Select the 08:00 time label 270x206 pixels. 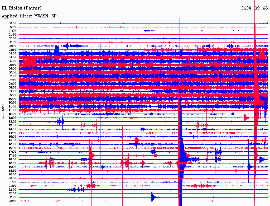click(x=12, y=84)
